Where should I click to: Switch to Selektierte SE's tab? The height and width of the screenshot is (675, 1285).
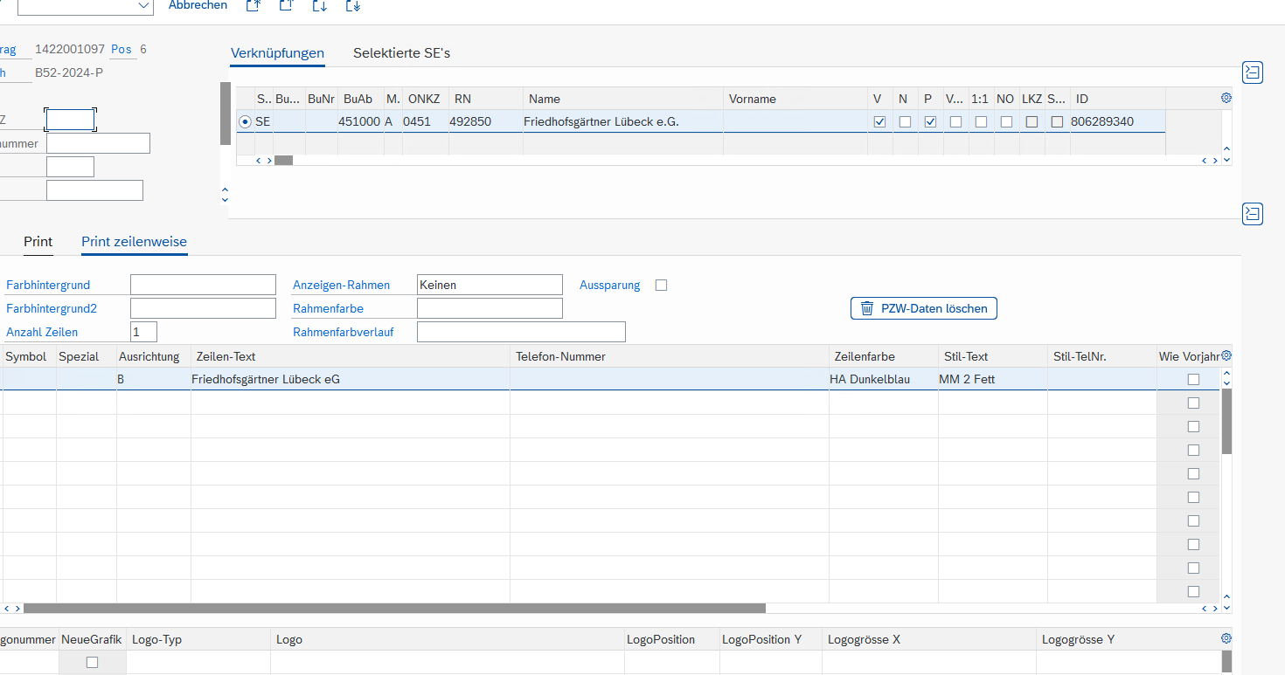(x=401, y=52)
